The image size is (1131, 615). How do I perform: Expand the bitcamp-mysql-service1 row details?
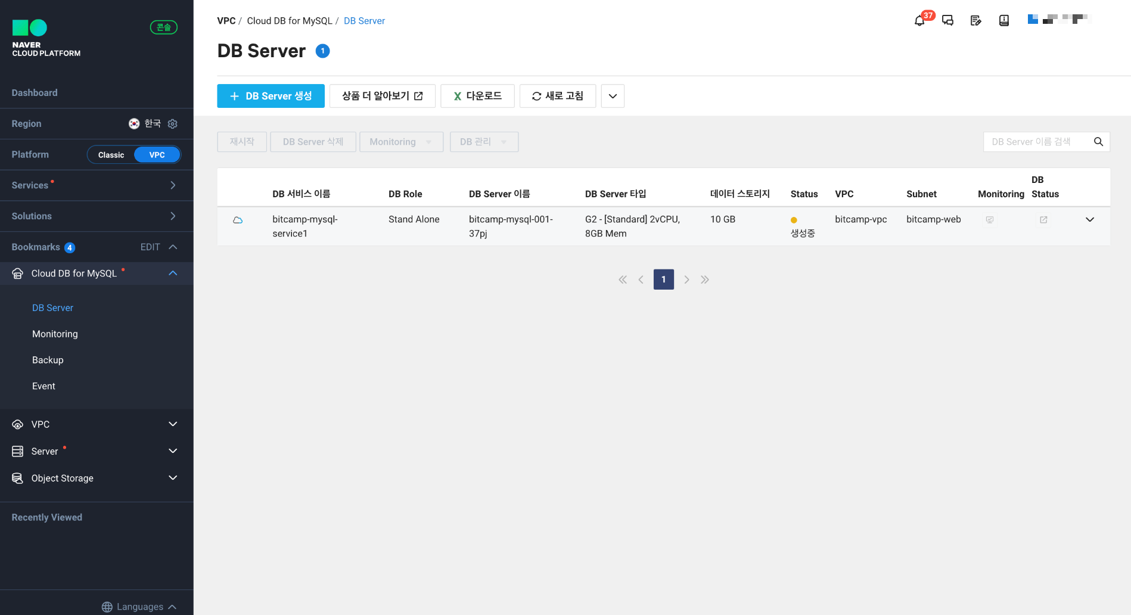tap(1090, 220)
